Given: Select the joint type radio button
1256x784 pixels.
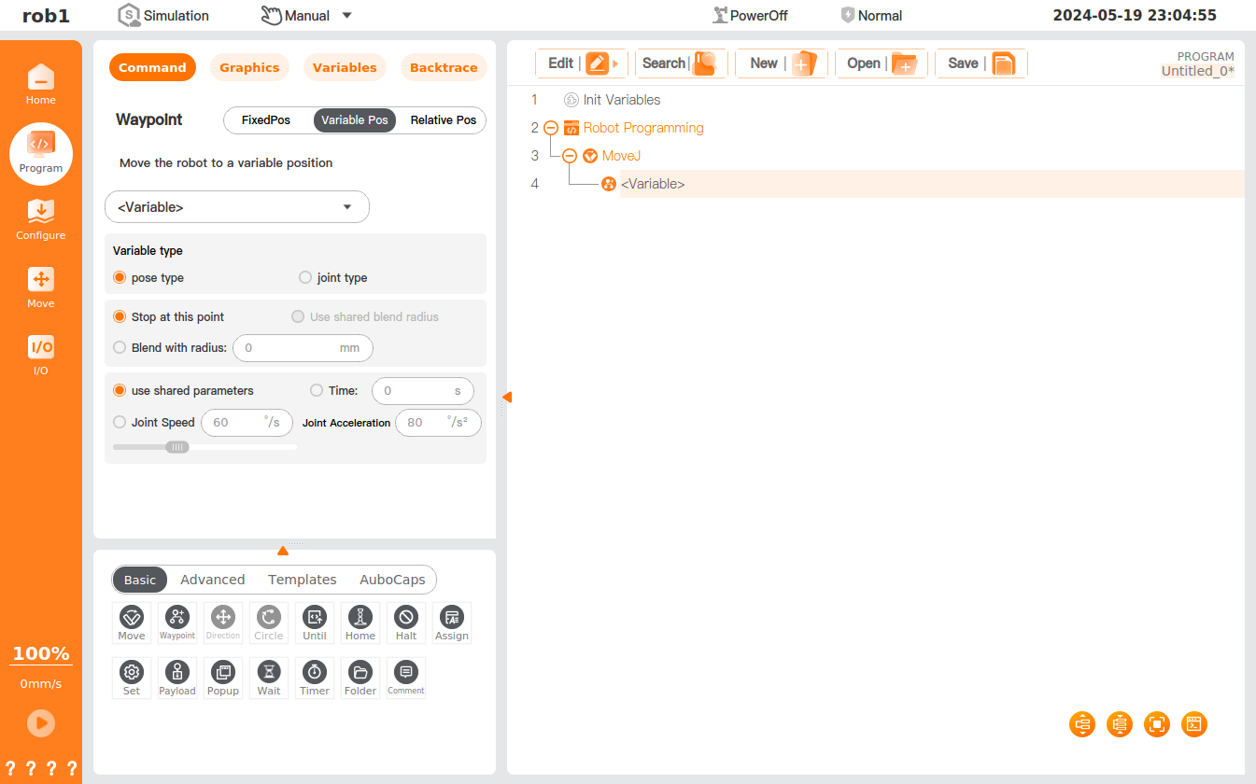Looking at the screenshot, I should coord(305,278).
